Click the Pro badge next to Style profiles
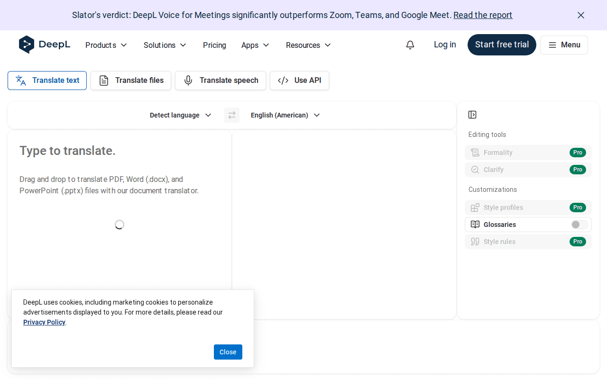Image resolution: width=607 pixels, height=379 pixels. tap(578, 208)
